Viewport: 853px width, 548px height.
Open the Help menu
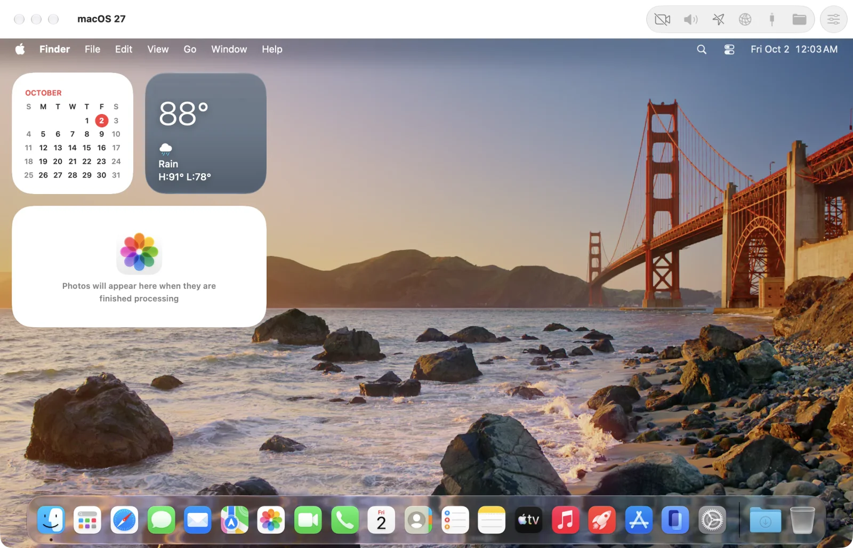pos(272,49)
